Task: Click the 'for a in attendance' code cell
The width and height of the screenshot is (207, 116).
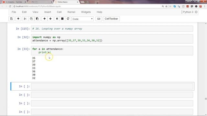Action: click(112, 51)
